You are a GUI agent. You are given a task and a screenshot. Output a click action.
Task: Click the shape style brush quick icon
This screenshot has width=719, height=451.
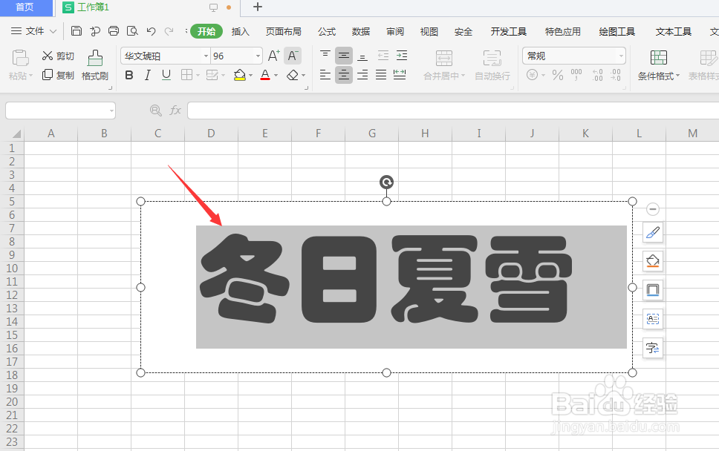pyautogui.click(x=652, y=233)
